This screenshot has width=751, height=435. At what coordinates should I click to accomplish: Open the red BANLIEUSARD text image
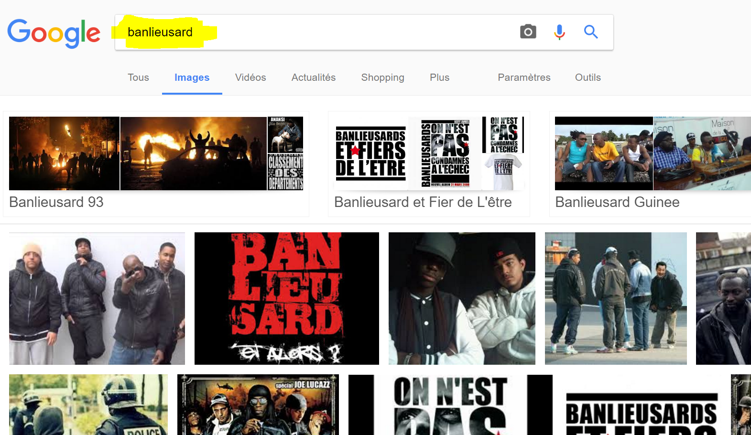point(286,298)
